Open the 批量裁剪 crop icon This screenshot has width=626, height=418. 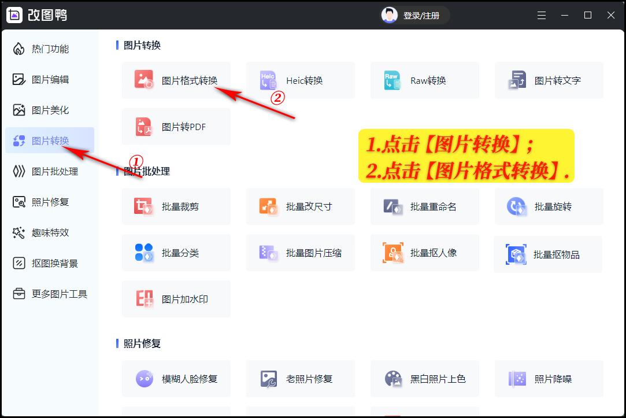click(143, 206)
